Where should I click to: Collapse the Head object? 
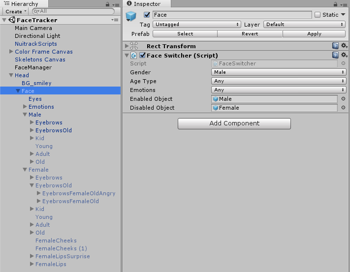point(11,75)
